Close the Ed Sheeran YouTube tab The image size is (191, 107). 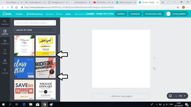point(112,2)
